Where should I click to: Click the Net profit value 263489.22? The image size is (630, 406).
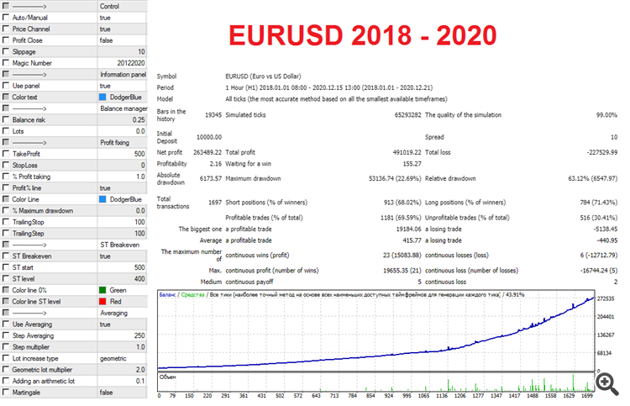click(207, 152)
